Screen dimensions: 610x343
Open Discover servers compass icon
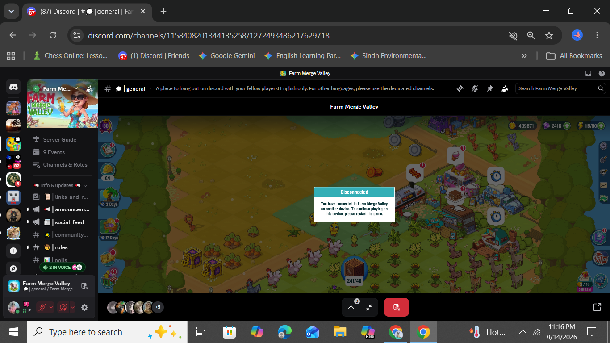[x=13, y=269]
